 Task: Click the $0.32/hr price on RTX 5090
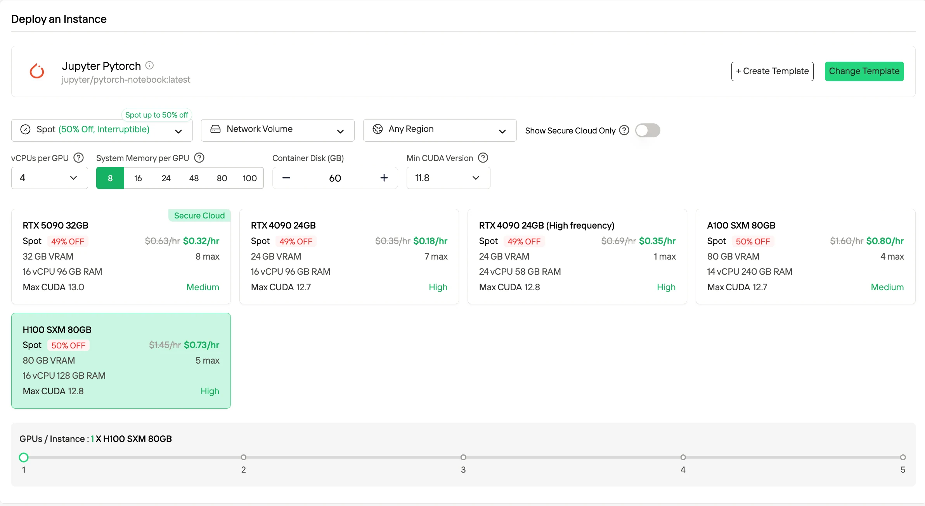(201, 241)
